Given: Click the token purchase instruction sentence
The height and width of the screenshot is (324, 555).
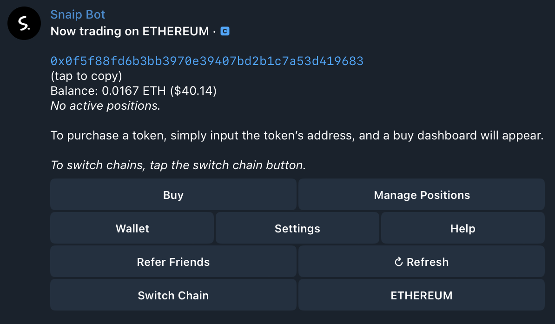Looking at the screenshot, I should pyautogui.click(x=297, y=136).
